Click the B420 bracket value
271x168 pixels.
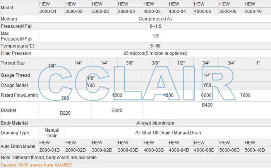click(207, 105)
